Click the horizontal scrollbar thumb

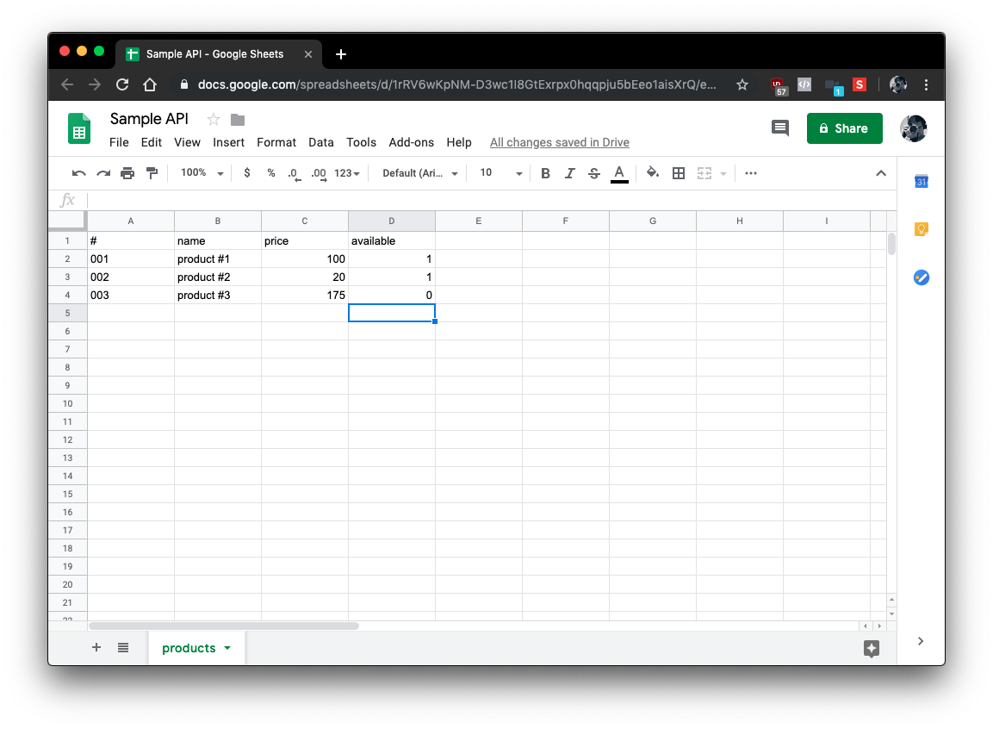224,626
